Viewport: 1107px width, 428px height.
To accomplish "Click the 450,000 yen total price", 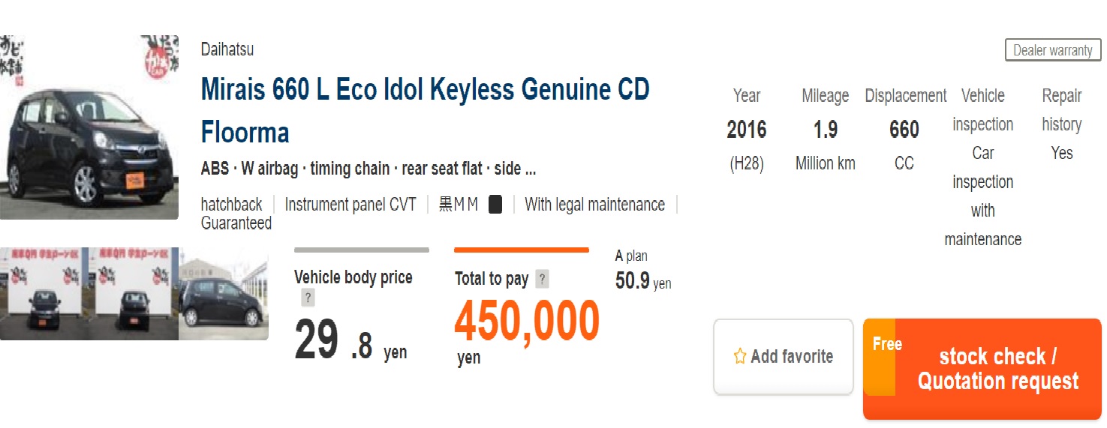I will (x=527, y=322).
